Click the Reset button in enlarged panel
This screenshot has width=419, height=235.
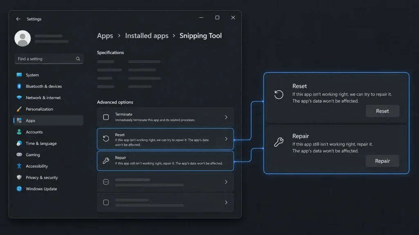(x=383, y=111)
